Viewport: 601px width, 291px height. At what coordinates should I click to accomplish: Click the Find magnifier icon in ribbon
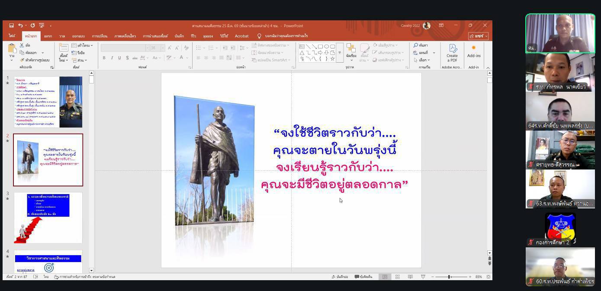point(416,45)
